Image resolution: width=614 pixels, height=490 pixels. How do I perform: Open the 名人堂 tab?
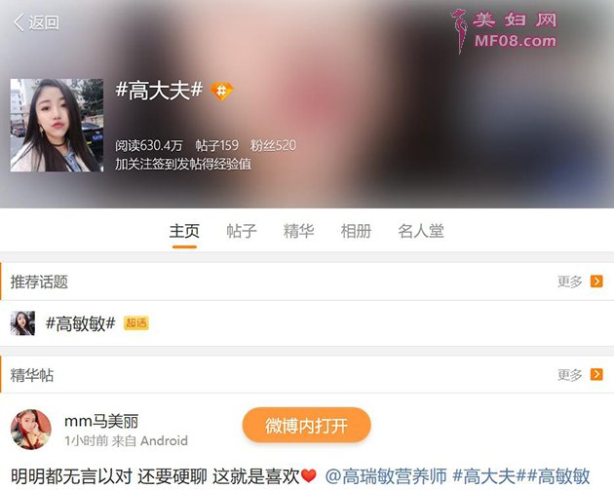[x=421, y=231]
